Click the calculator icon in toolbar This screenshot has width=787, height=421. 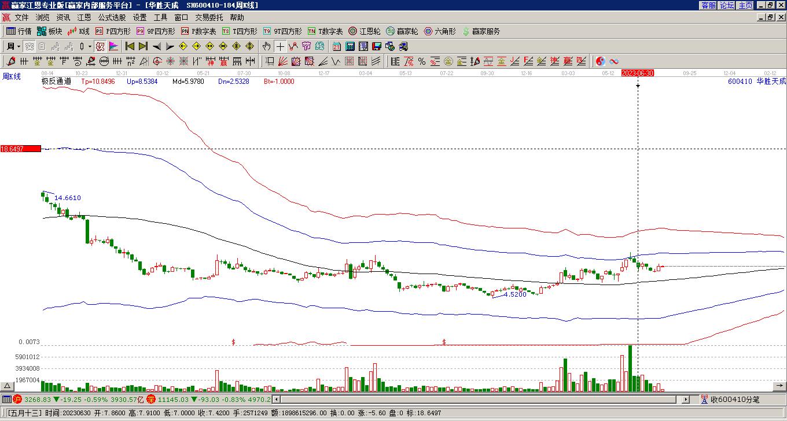click(x=350, y=46)
